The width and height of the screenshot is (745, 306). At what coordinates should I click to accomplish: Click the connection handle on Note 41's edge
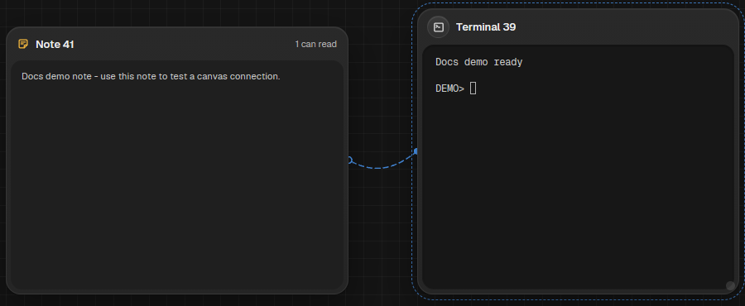coord(349,160)
